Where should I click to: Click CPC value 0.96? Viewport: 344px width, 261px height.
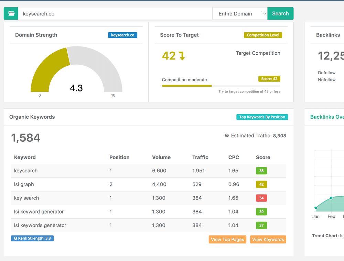[234, 184]
